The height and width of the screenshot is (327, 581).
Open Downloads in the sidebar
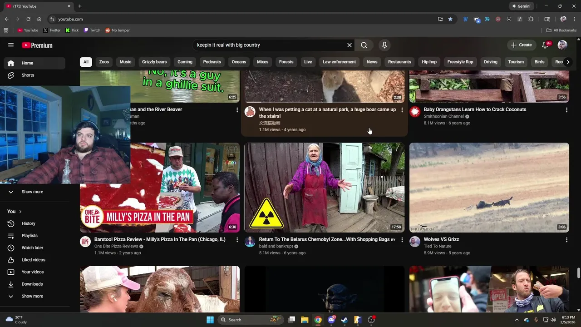[x=34, y=284]
